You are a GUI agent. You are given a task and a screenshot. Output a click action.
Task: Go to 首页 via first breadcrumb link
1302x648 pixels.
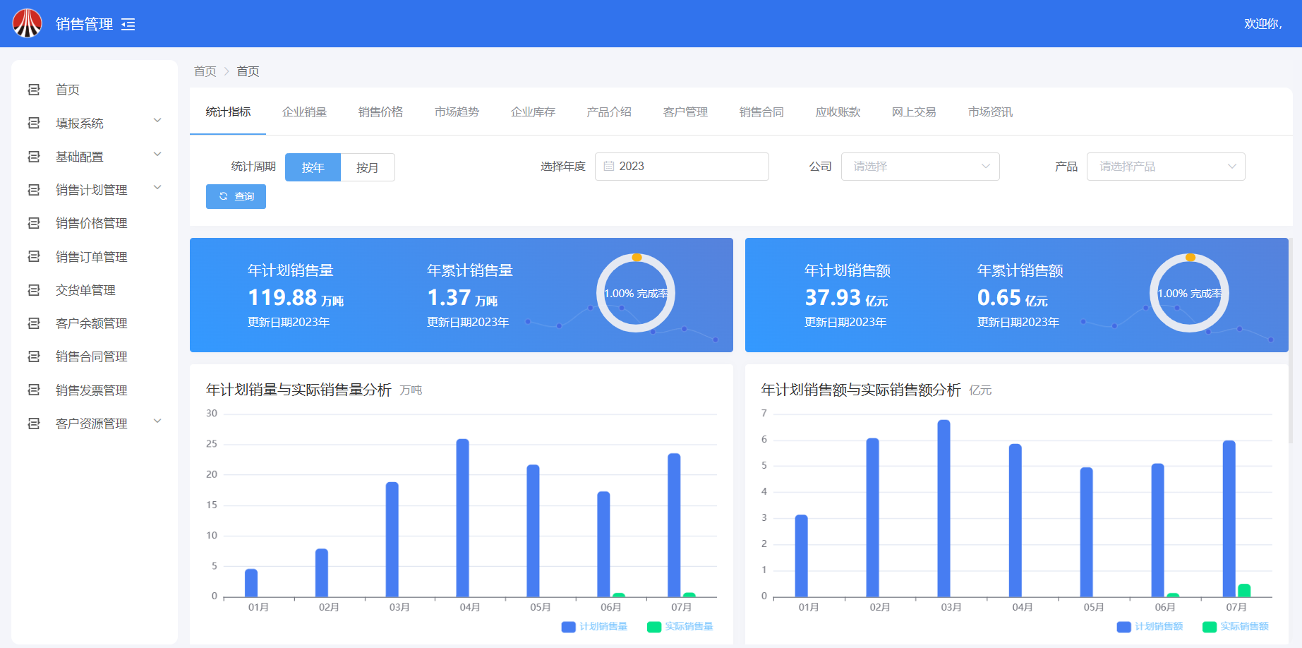point(205,71)
